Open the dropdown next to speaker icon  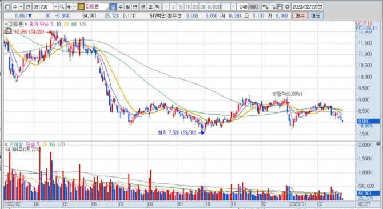click(75, 7)
